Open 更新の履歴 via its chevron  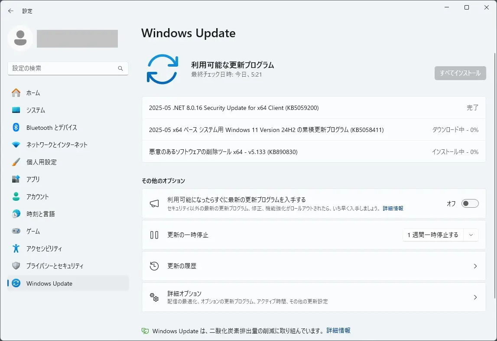(x=475, y=266)
